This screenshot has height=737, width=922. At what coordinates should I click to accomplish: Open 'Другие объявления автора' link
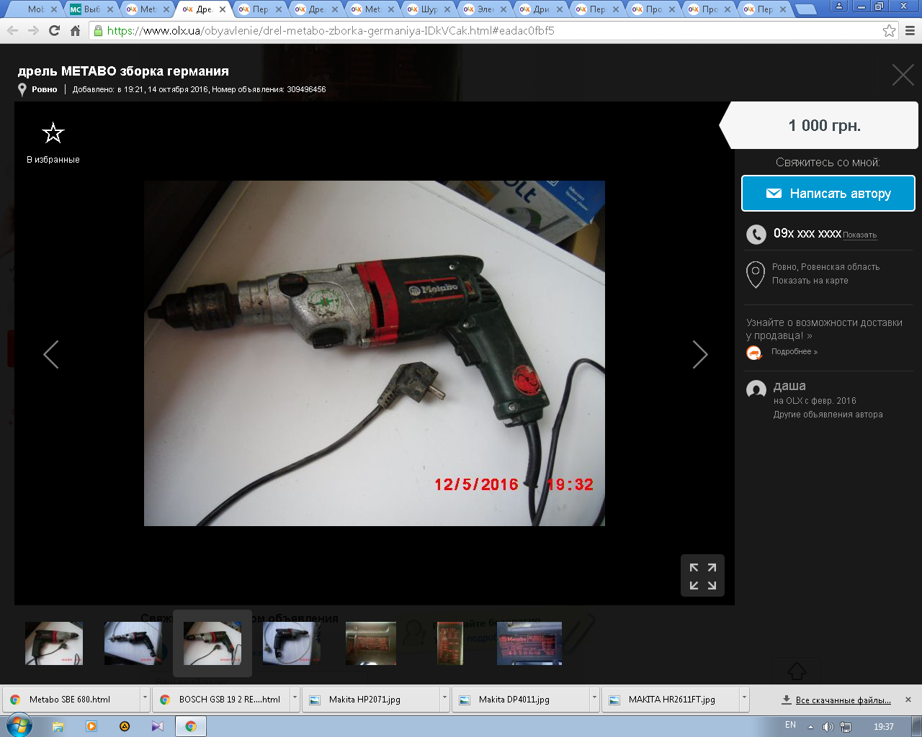(828, 415)
